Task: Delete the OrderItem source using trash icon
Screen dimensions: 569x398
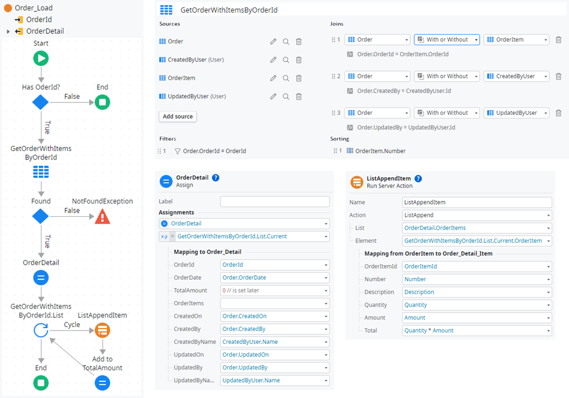Action: (299, 78)
